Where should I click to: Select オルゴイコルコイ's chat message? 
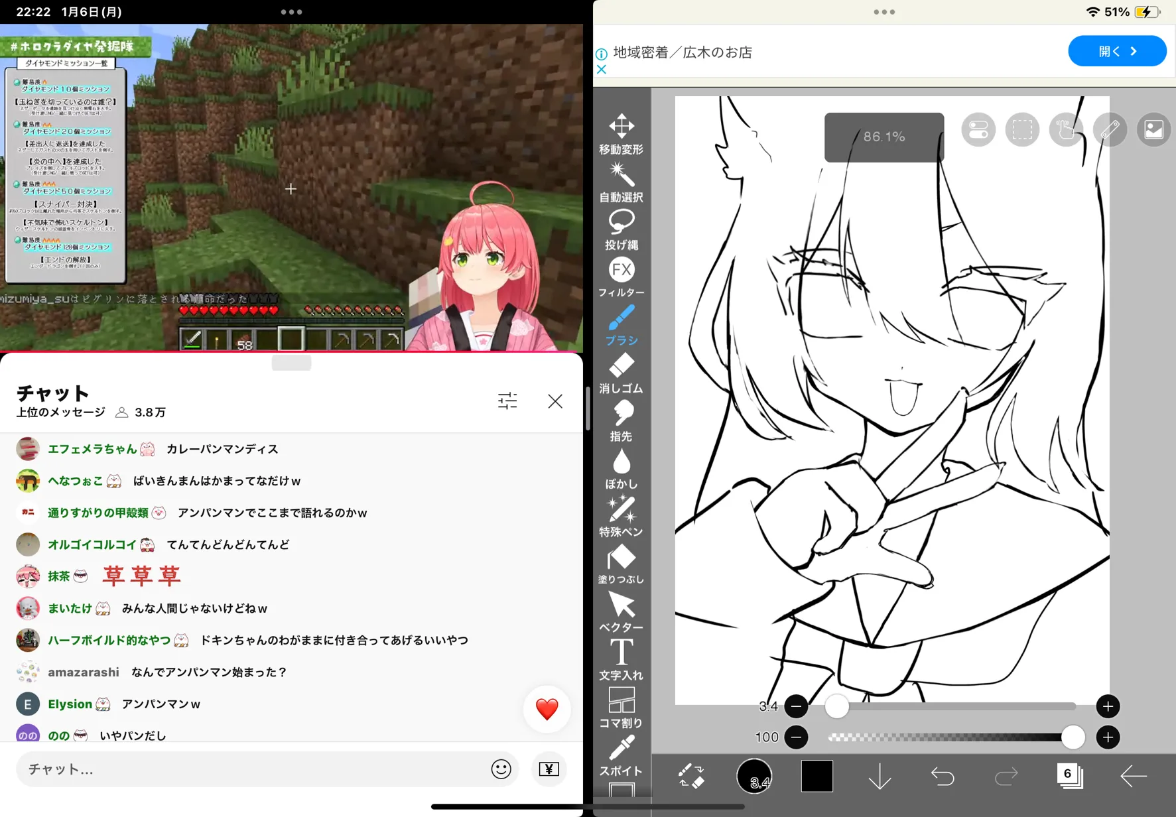click(x=292, y=544)
